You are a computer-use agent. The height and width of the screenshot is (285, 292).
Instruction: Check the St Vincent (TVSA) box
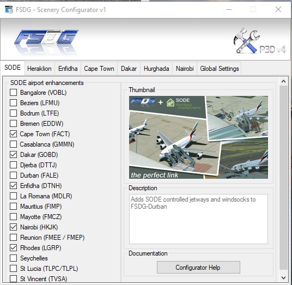(14, 278)
